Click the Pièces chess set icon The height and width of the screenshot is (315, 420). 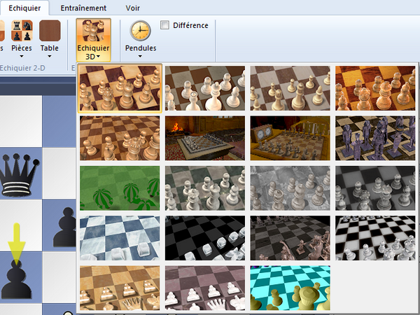click(22, 31)
